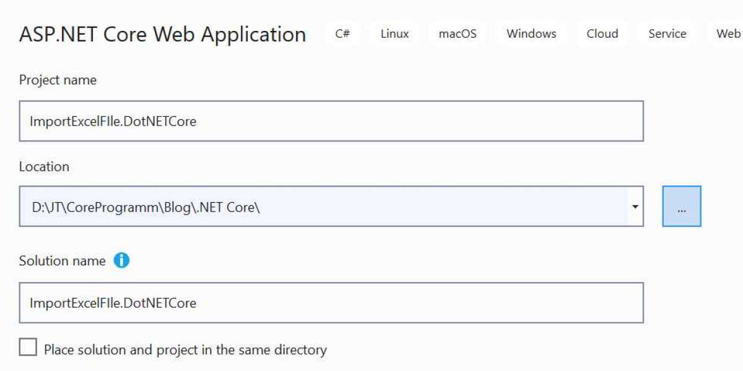Click the C# tag
This screenshot has height=371, width=743.
tap(342, 33)
